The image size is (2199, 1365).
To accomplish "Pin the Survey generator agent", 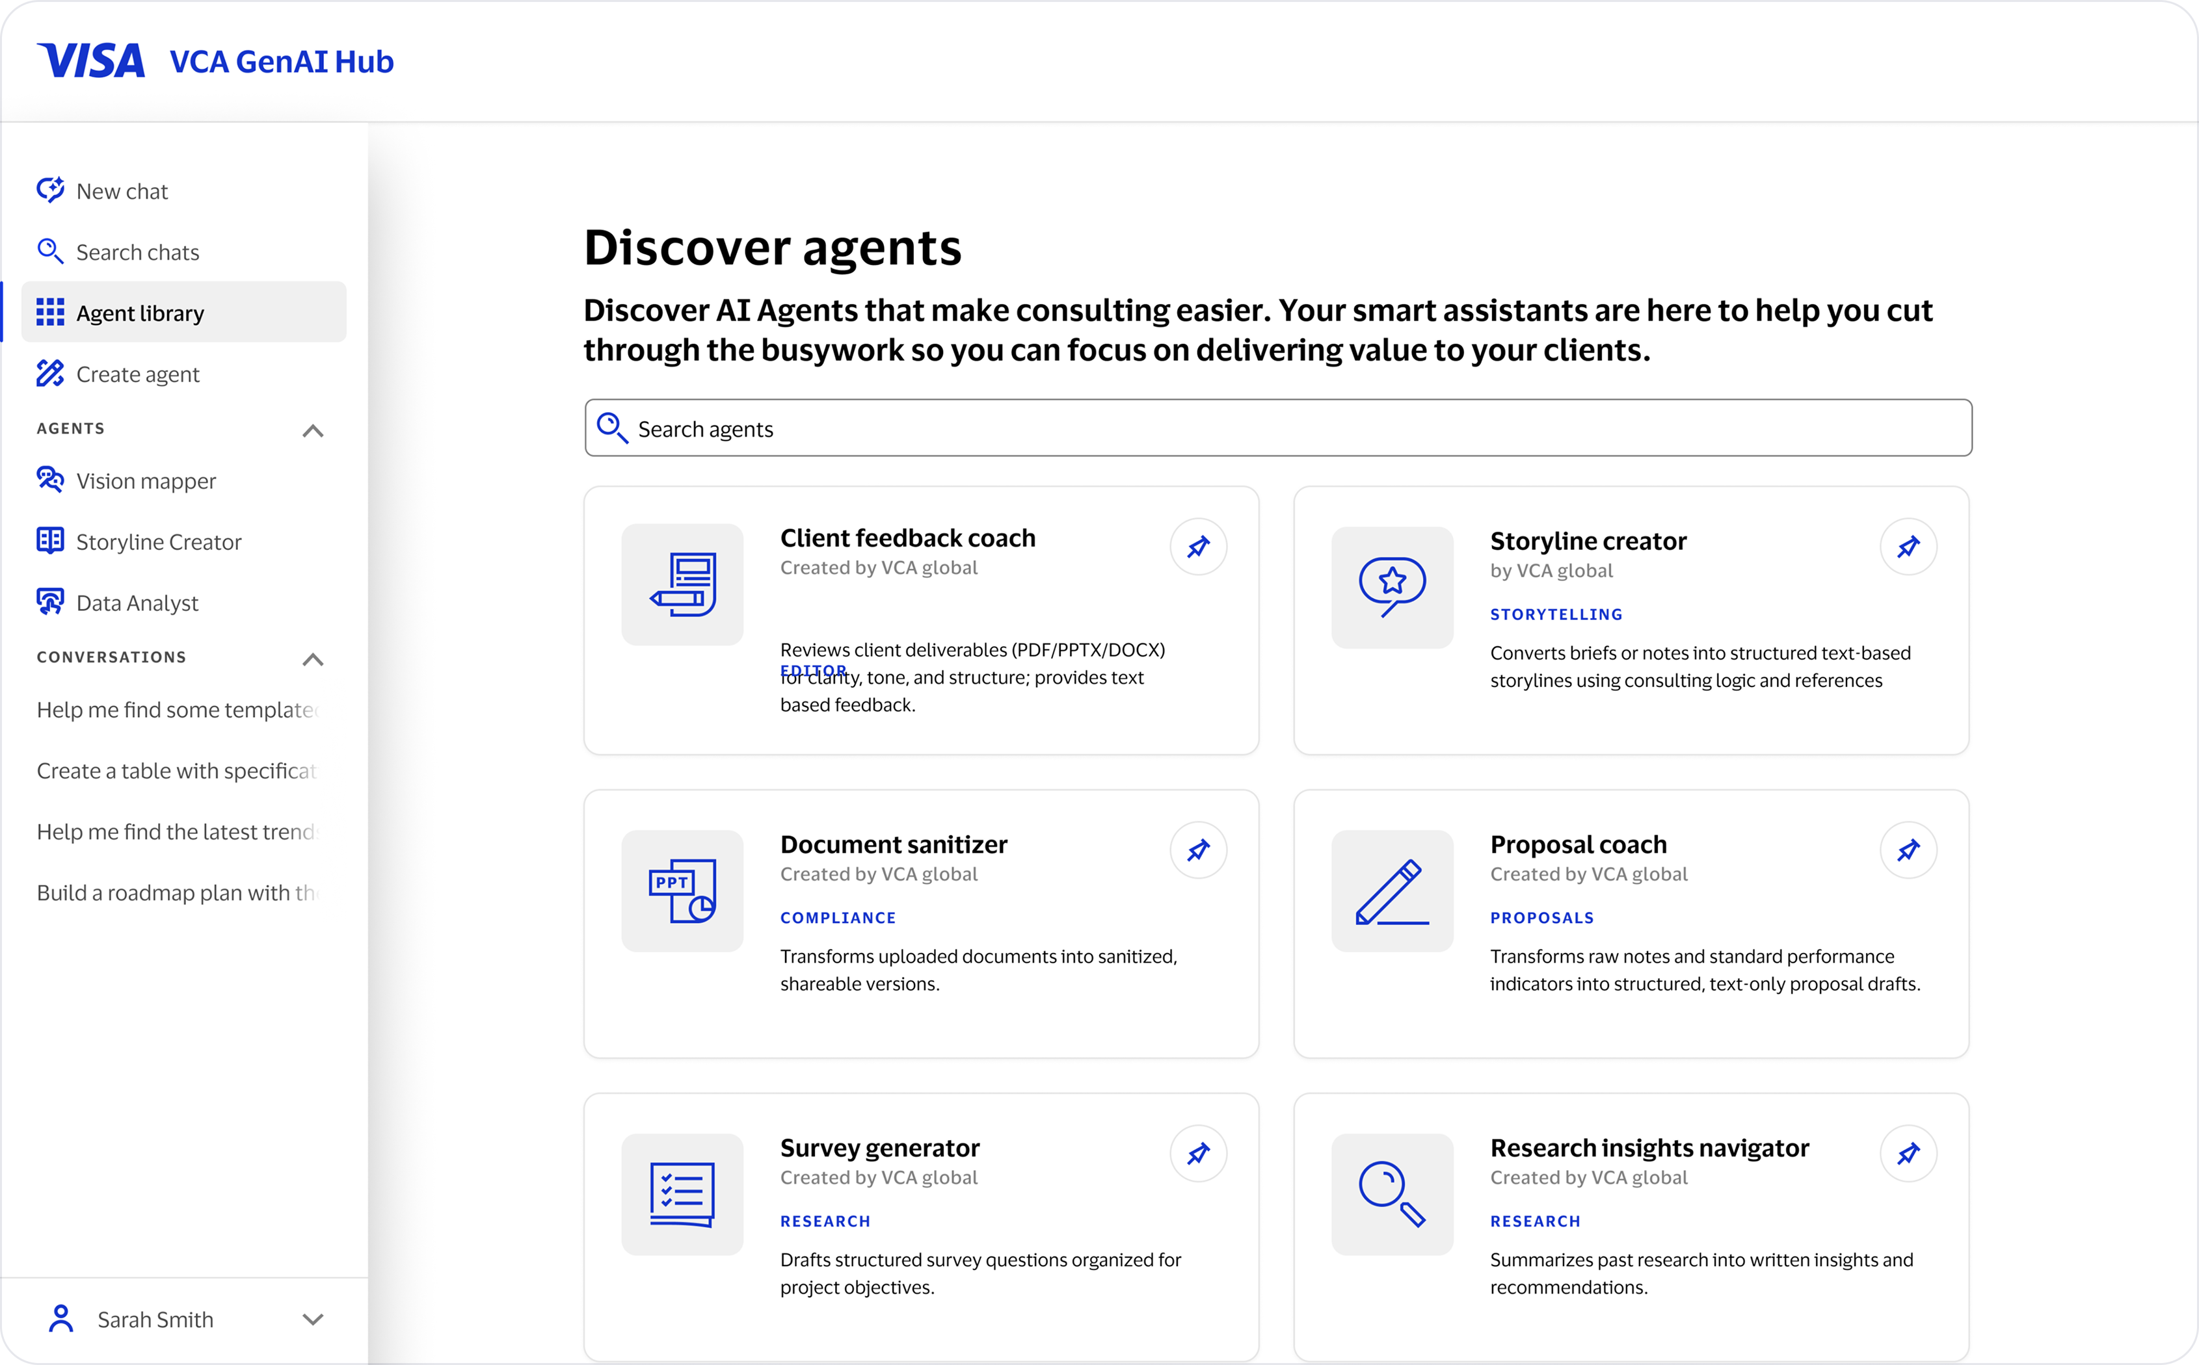I will pos(1199,1153).
